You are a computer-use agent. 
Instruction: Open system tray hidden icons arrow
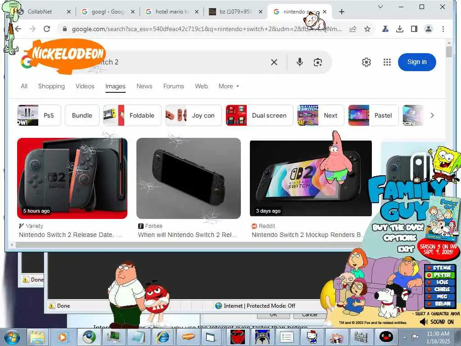tap(405, 337)
